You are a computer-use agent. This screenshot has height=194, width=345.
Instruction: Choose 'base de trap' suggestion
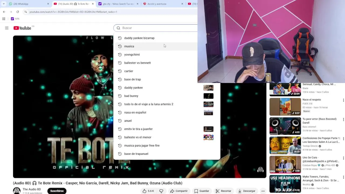(167, 79)
